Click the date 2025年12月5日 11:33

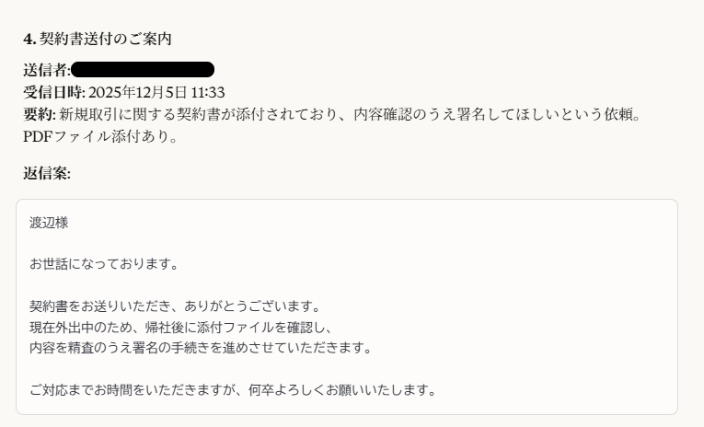click(x=156, y=93)
